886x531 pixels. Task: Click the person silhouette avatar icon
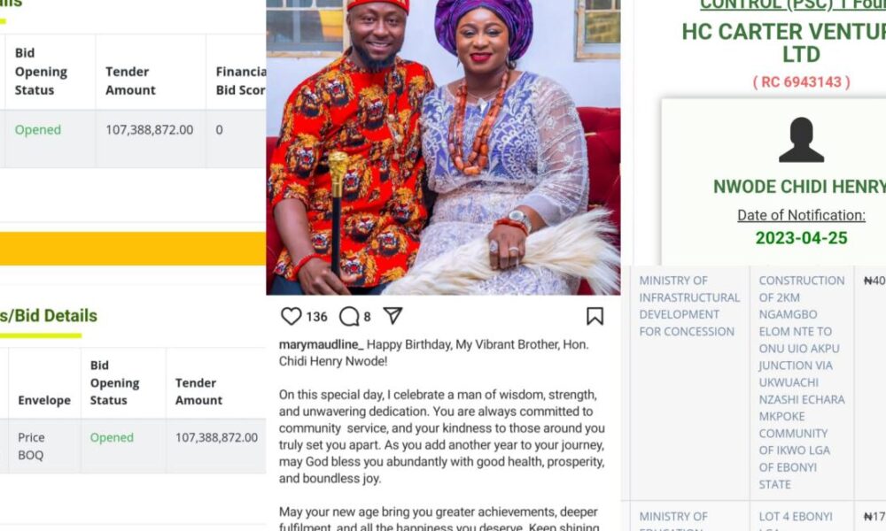801,141
